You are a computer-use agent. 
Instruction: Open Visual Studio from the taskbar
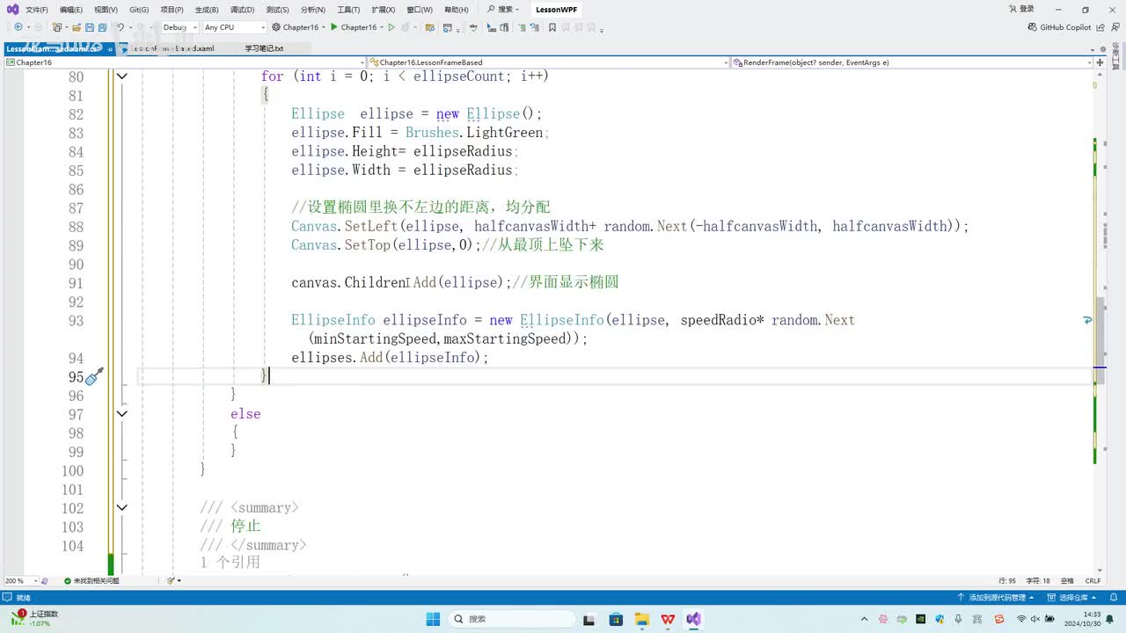[x=694, y=619]
